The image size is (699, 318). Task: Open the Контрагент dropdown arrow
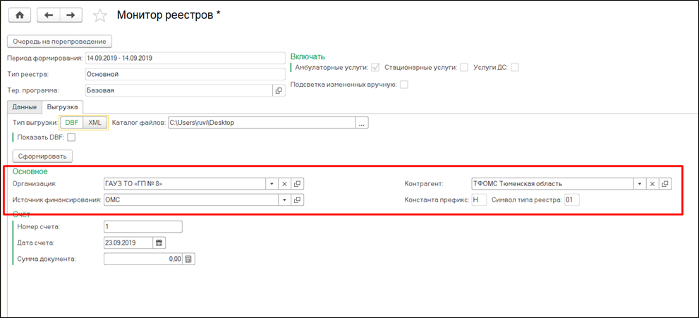(639, 183)
